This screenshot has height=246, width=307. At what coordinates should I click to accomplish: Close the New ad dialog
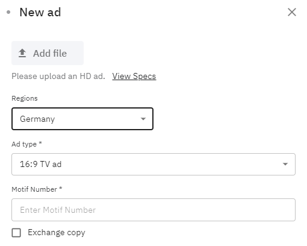292,12
